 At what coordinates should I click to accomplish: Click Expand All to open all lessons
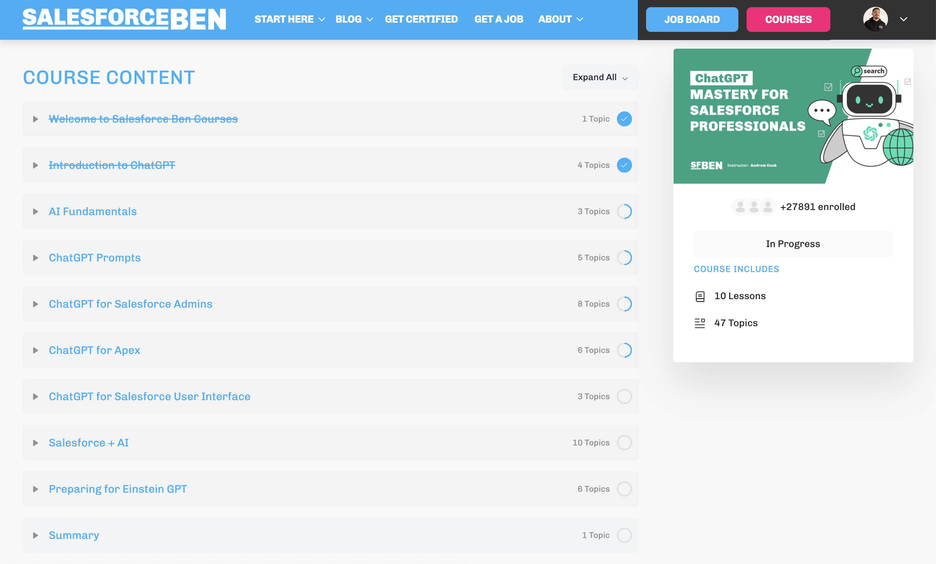[x=599, y=77]
